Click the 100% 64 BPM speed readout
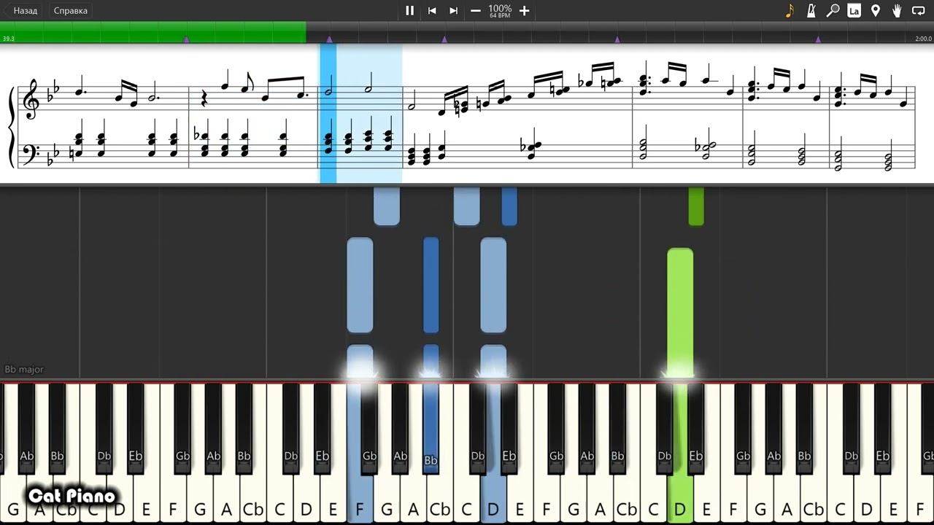The width and height of the screenshot is (934, 525). pos(500,10)
